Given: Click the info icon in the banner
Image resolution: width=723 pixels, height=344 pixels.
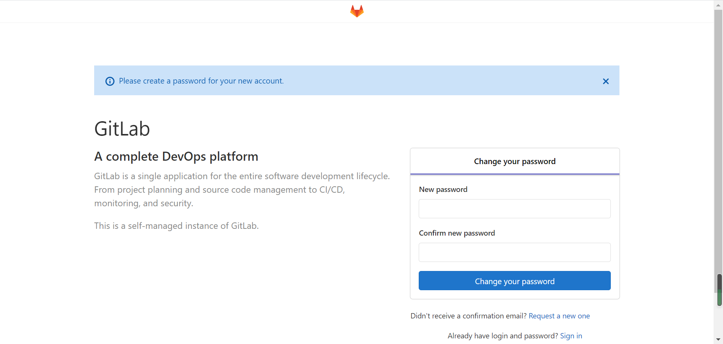Looking at the screenshot, I should [110, 81].
